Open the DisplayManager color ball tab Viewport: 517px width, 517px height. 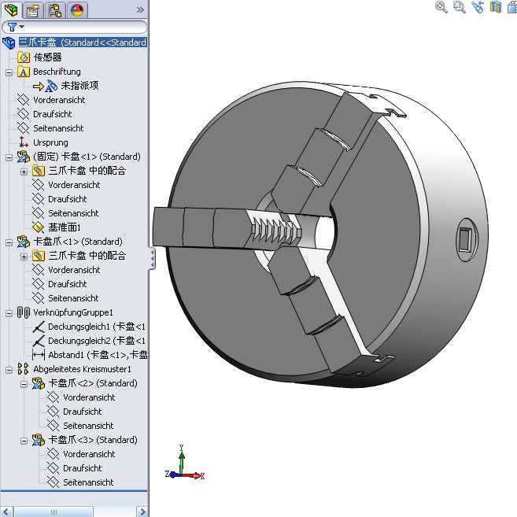tap(77, 10)
